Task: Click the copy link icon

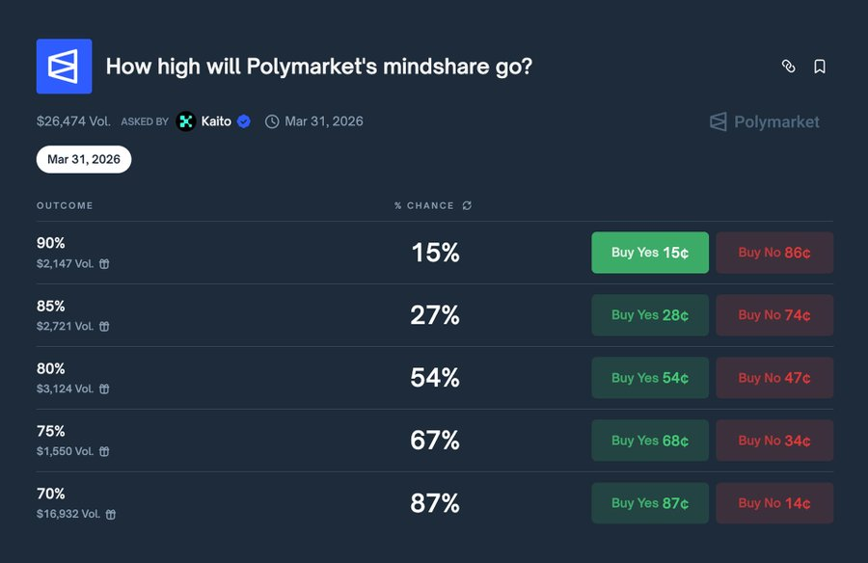Action: [x=788, y=67]
